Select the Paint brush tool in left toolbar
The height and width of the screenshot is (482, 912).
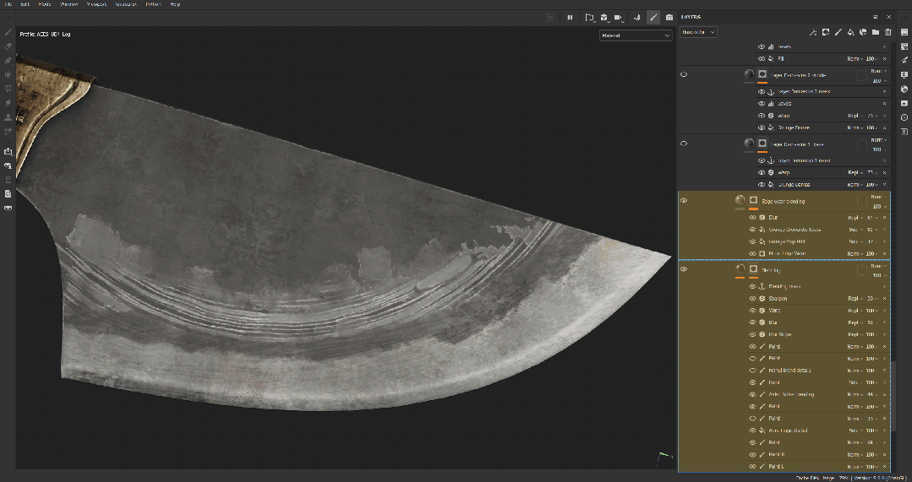8,32
